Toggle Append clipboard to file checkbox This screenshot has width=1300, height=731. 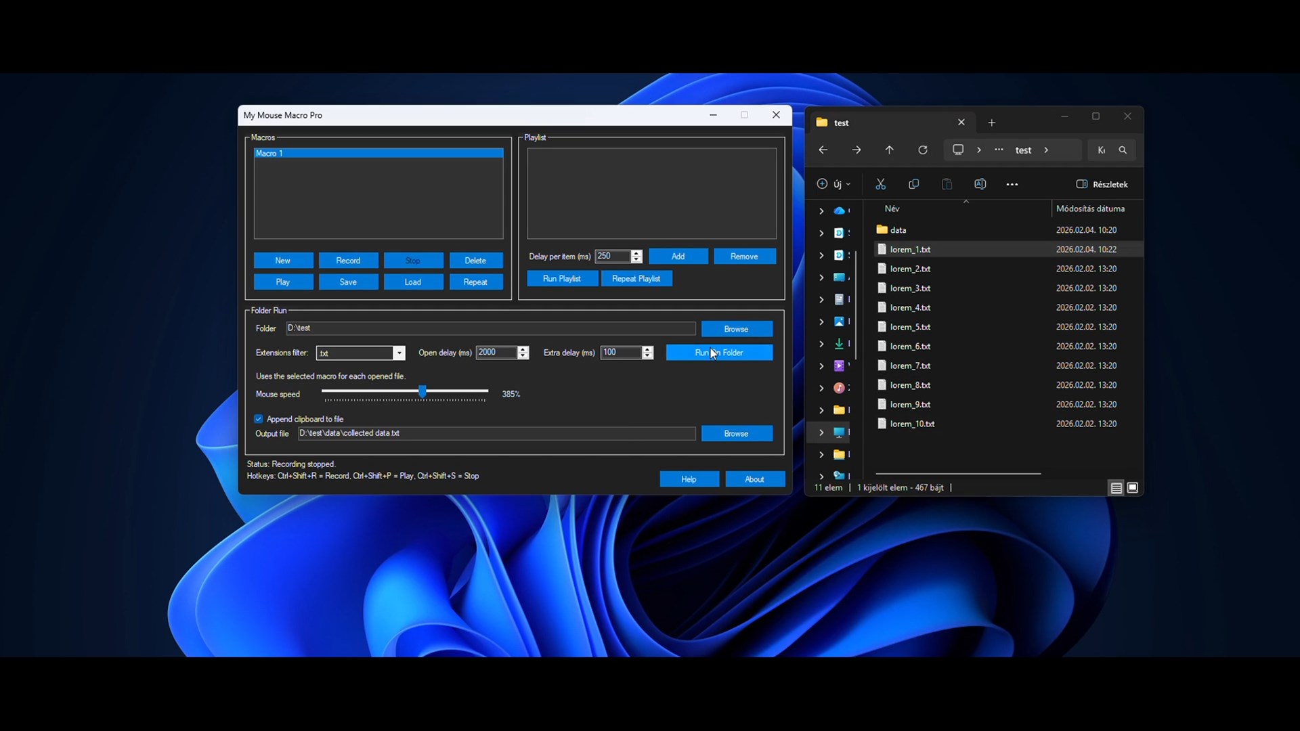pos(259,419)
